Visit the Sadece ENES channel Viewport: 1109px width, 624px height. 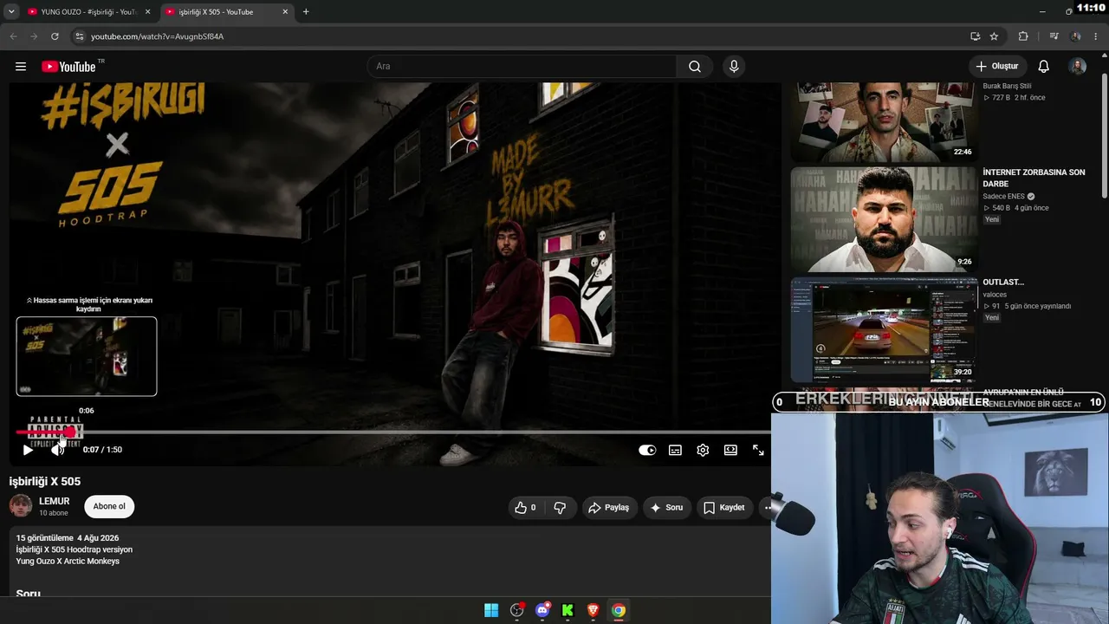pos(1003,197)
